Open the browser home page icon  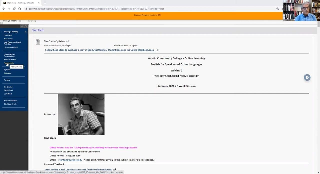(19, 9)
